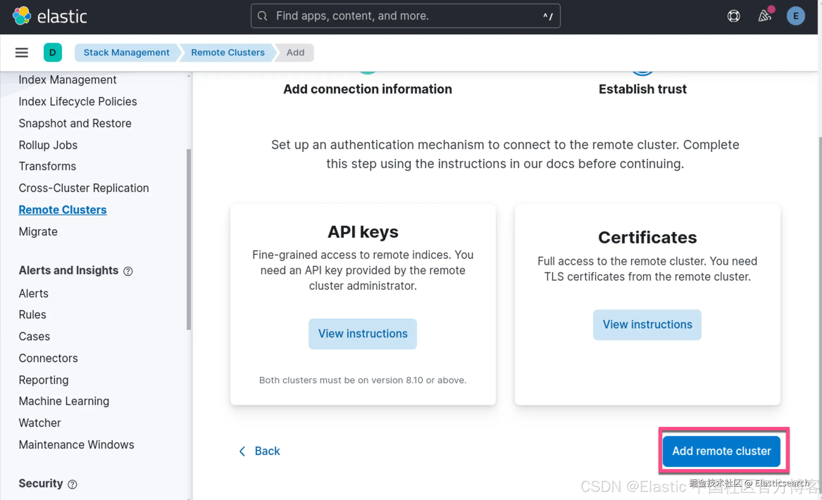Navigate to Remote Clusters breadcrumb

[x=228, y=52]
